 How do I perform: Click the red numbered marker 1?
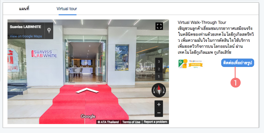coord(236,82)
